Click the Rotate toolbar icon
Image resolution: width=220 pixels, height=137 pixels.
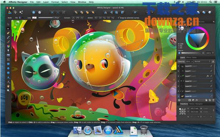[x=117, y=12]
